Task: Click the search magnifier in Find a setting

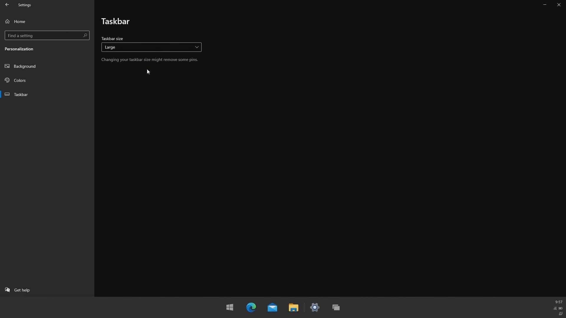Action: 85,35
